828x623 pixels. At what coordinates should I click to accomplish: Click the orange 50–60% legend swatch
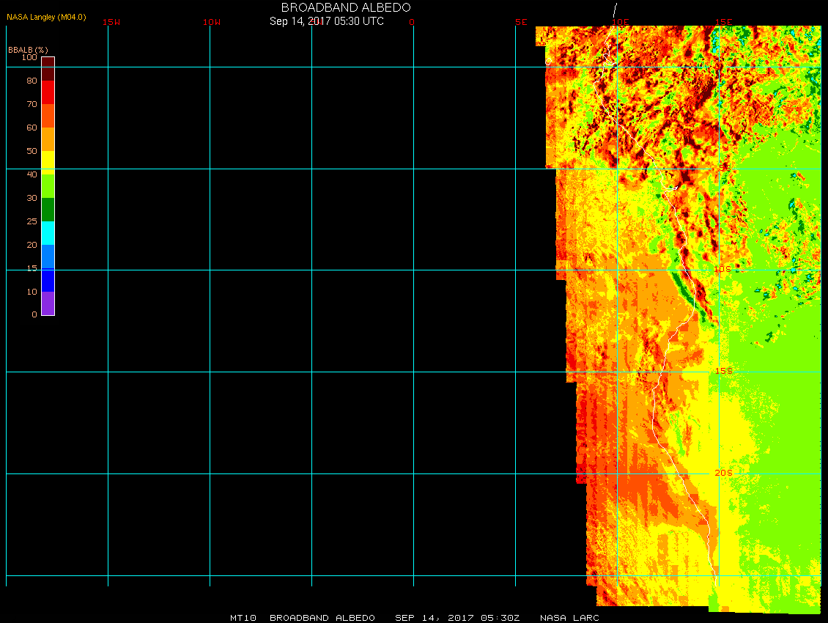coord(48,139)
